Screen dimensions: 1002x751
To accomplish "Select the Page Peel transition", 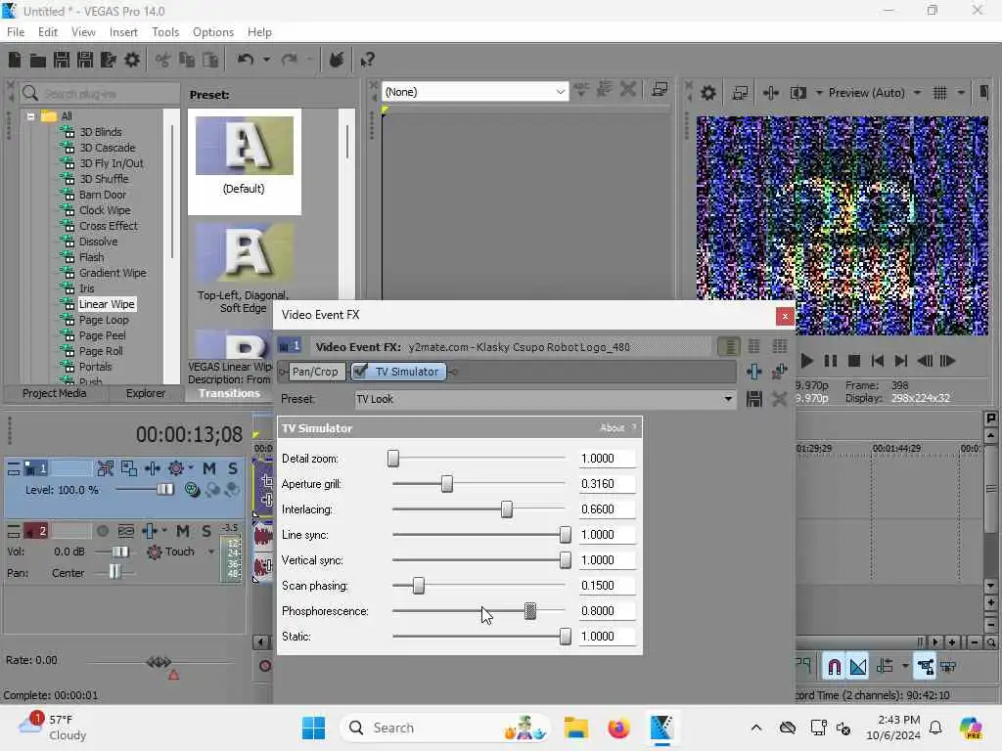I will (102, 335).
